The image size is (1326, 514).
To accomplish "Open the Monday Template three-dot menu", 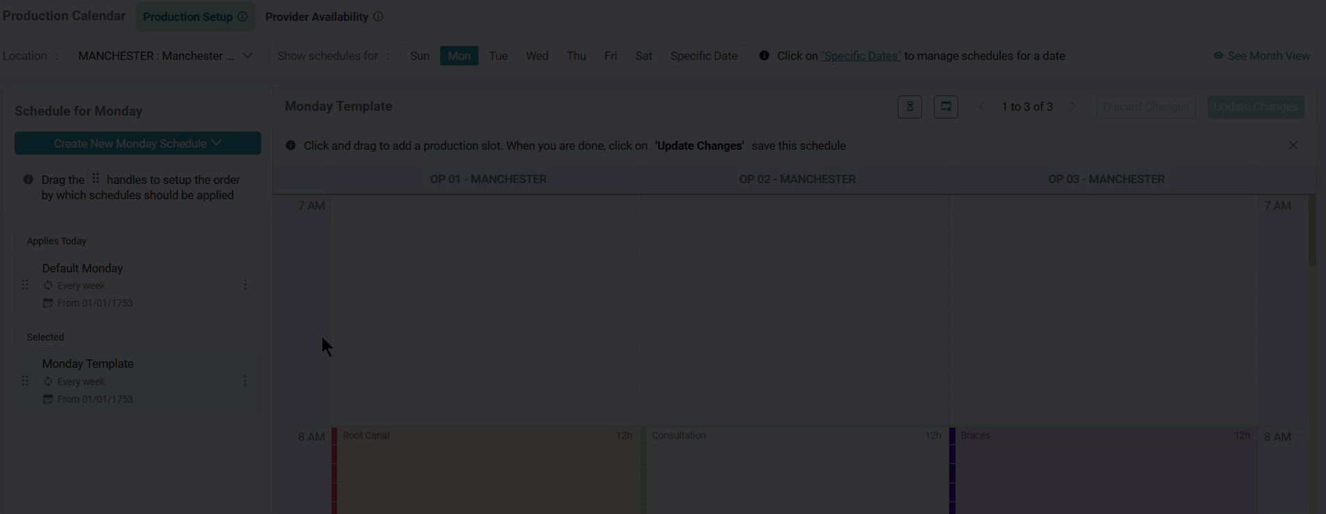I will [x=245, y=381].
